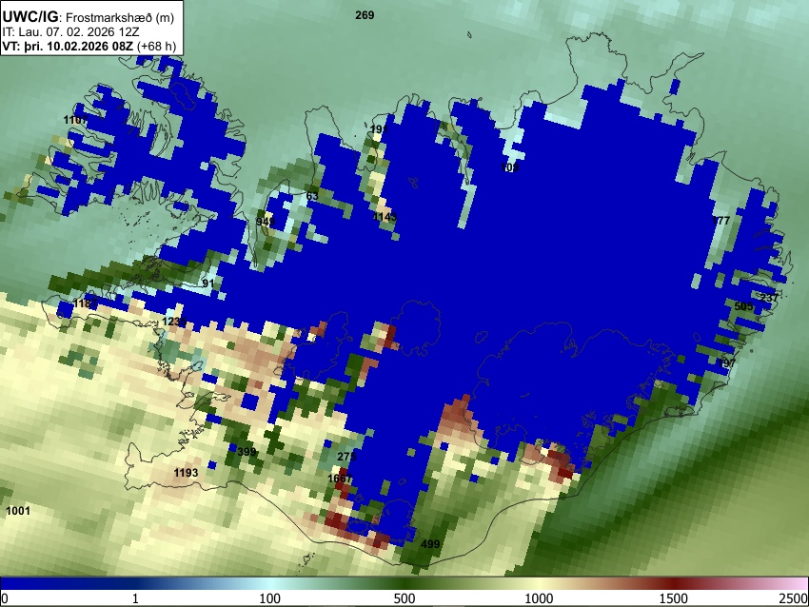
Task: Click the map value '109' in the north
Action: coord(510,167)
